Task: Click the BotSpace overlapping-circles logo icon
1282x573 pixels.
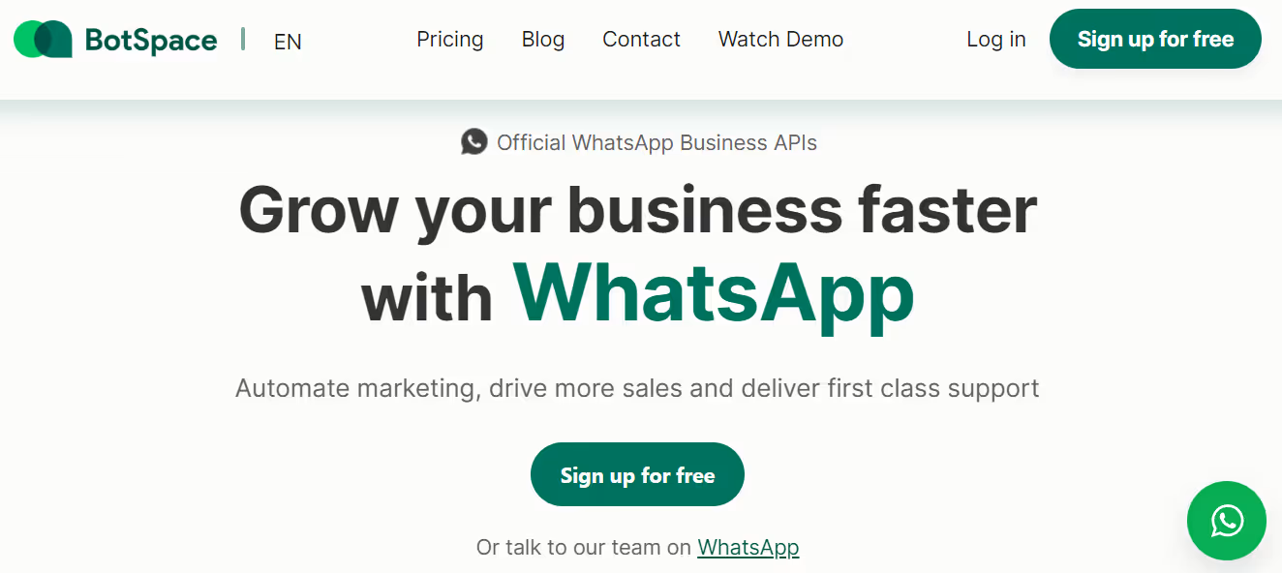Action: coord(43,39)
